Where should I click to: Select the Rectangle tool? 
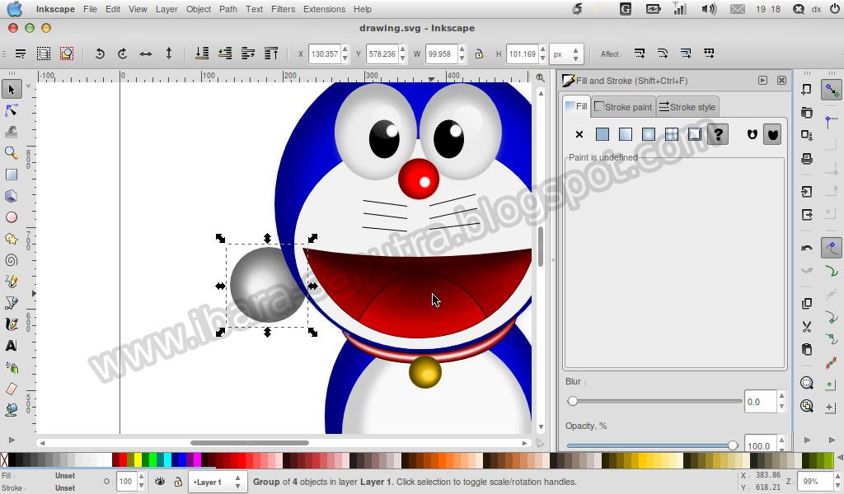(x=12, y=175)
